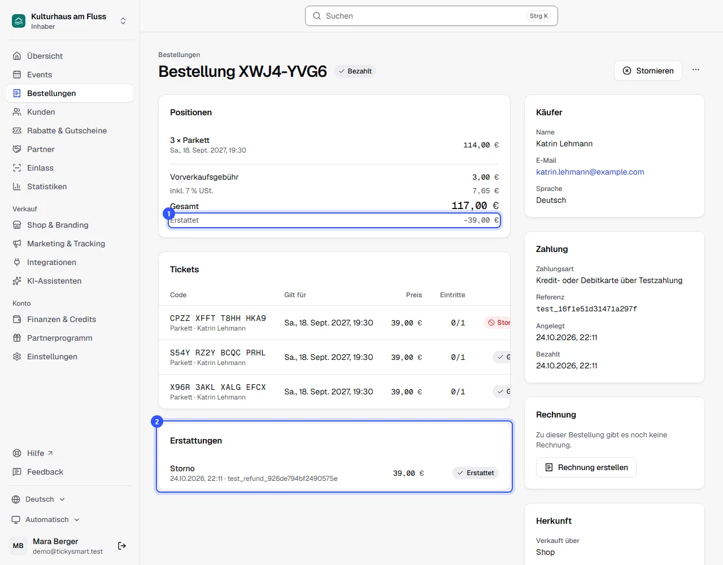Click the Rechnung erstellen button

(586, 467)
